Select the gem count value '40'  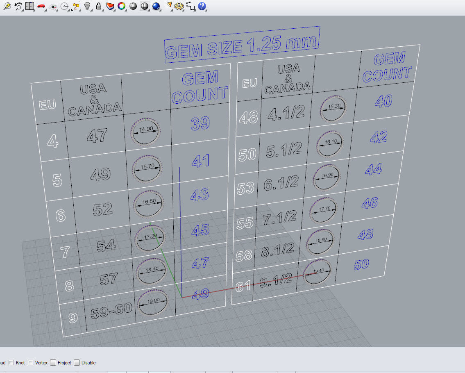pos(383,101)
